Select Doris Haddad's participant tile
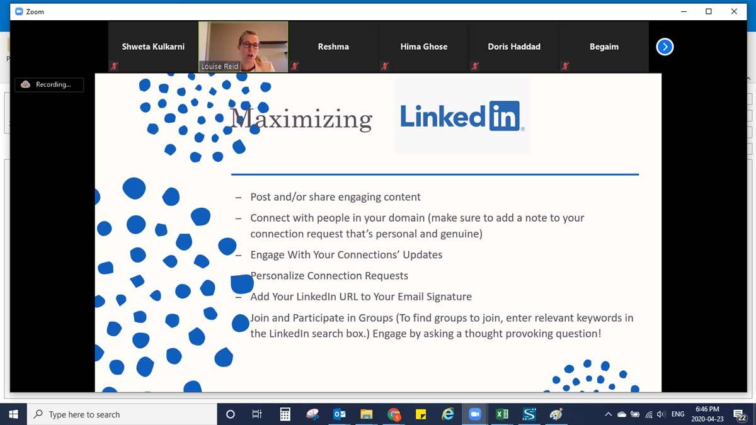The height and width of the screenshot is (425, 756). (514, 47)
